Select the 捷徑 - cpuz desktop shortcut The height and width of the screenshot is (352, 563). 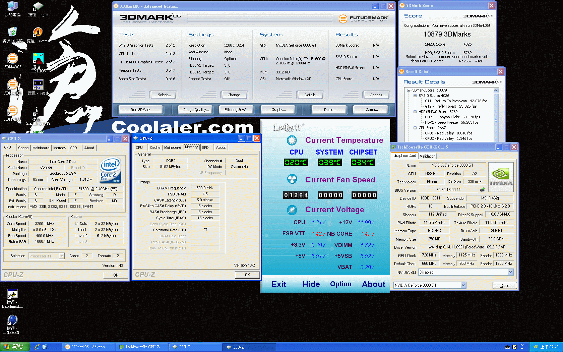pyautogui.click(x=38, y=9)
